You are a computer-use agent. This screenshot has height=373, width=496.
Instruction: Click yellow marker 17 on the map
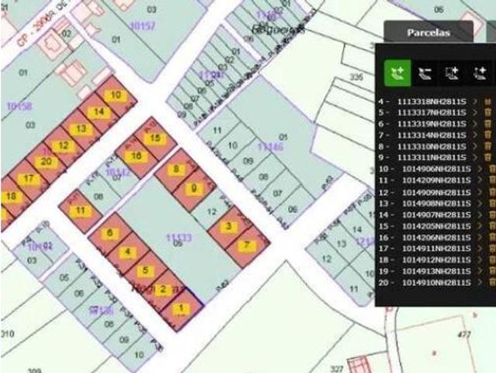29,180
